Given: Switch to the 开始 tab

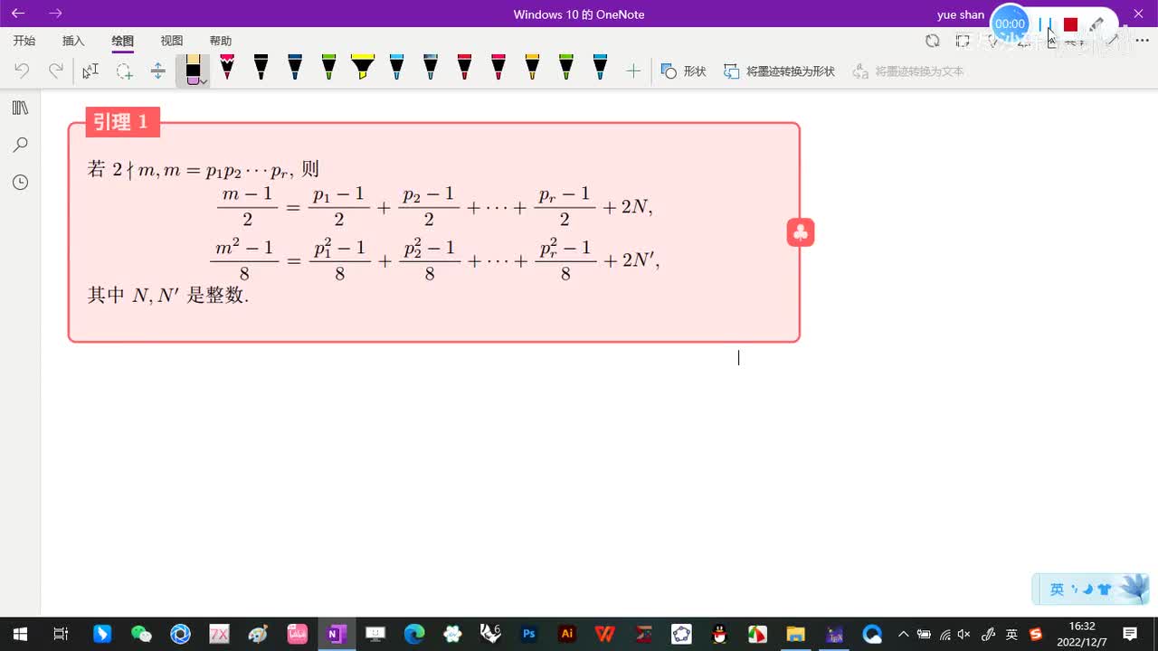Looking at the screenshot, I should click(x=24, y=41).
